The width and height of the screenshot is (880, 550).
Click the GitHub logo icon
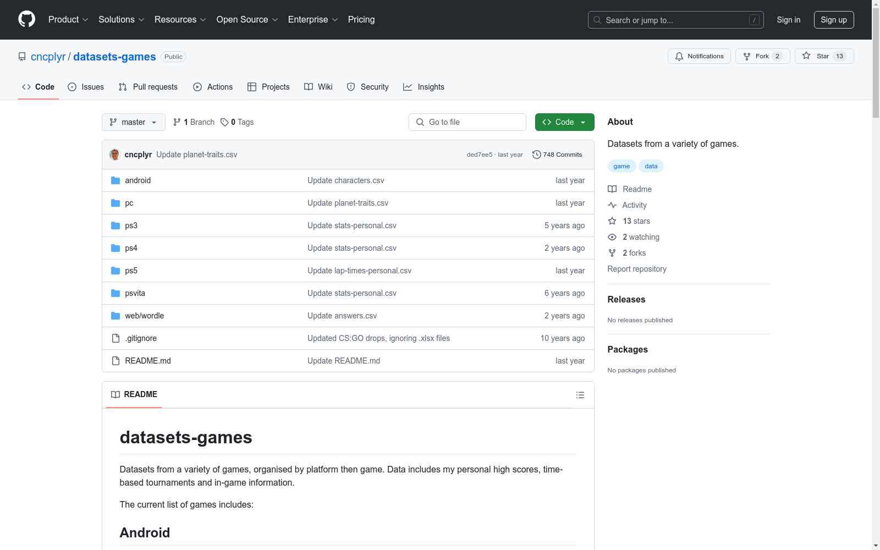tap(26, 19)
